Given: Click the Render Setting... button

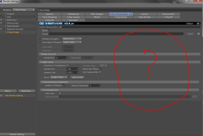Looking at the screenshot, I should [x=18, y=134].
